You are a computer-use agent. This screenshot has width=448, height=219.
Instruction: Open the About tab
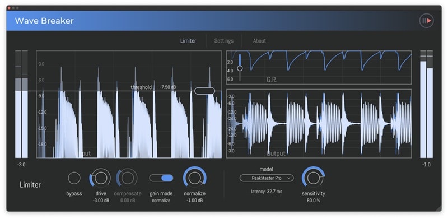[x=259, y=40]
